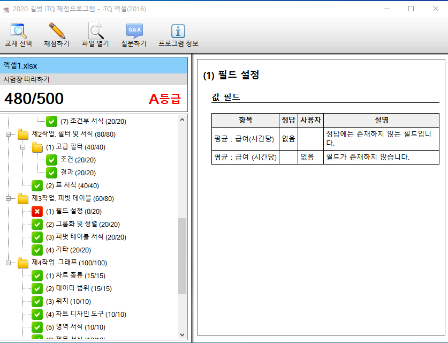Click green check icon beside 차트 종류
Viewport: 448px width, 343px height.
point(37,276)
